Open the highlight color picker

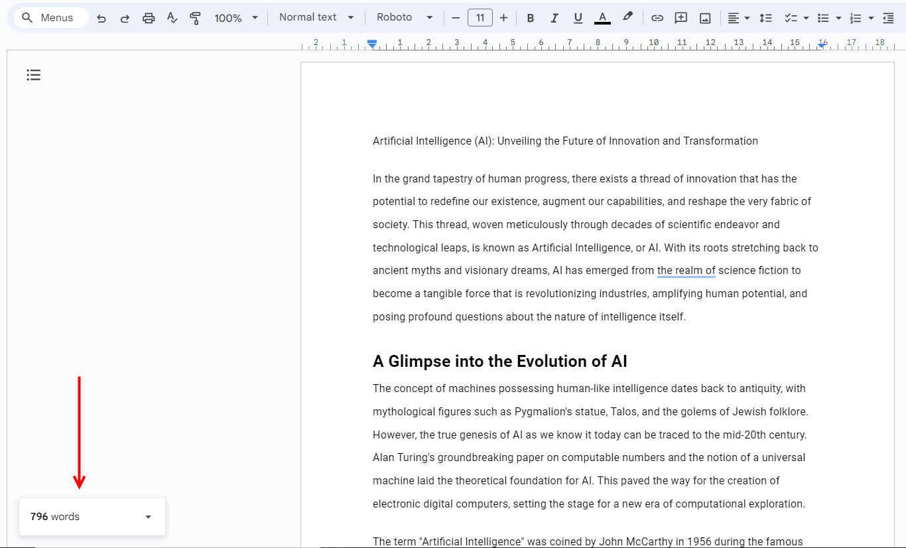tap(627, 18)
